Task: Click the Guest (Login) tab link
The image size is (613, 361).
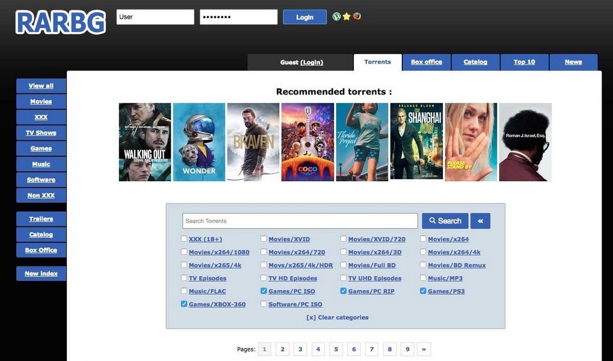Action: 301,62
